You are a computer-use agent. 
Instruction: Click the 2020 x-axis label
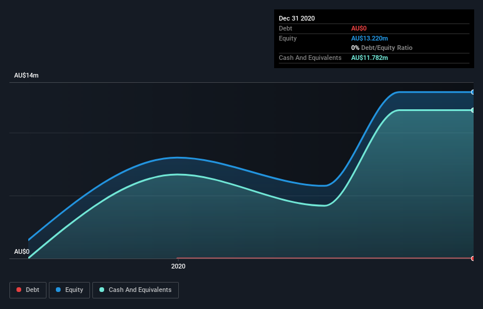178,266
